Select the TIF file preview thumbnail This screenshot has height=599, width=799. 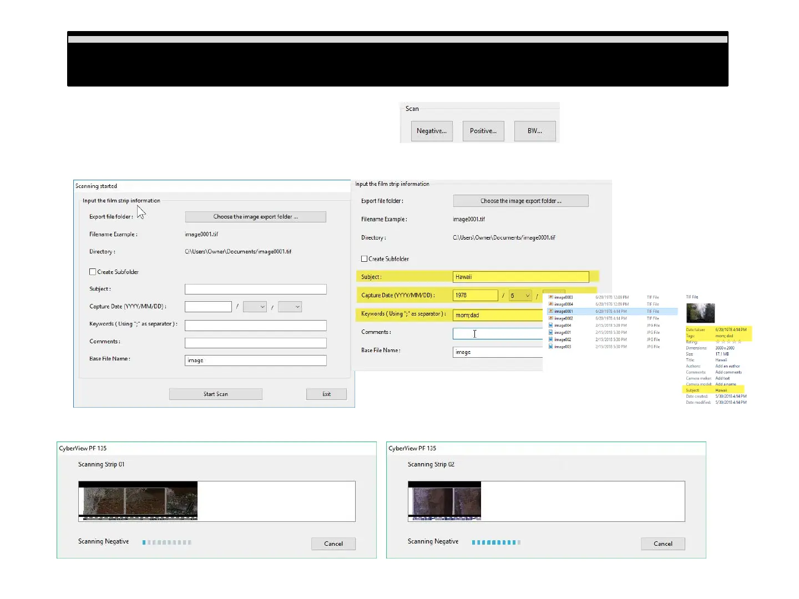(700, 313)
